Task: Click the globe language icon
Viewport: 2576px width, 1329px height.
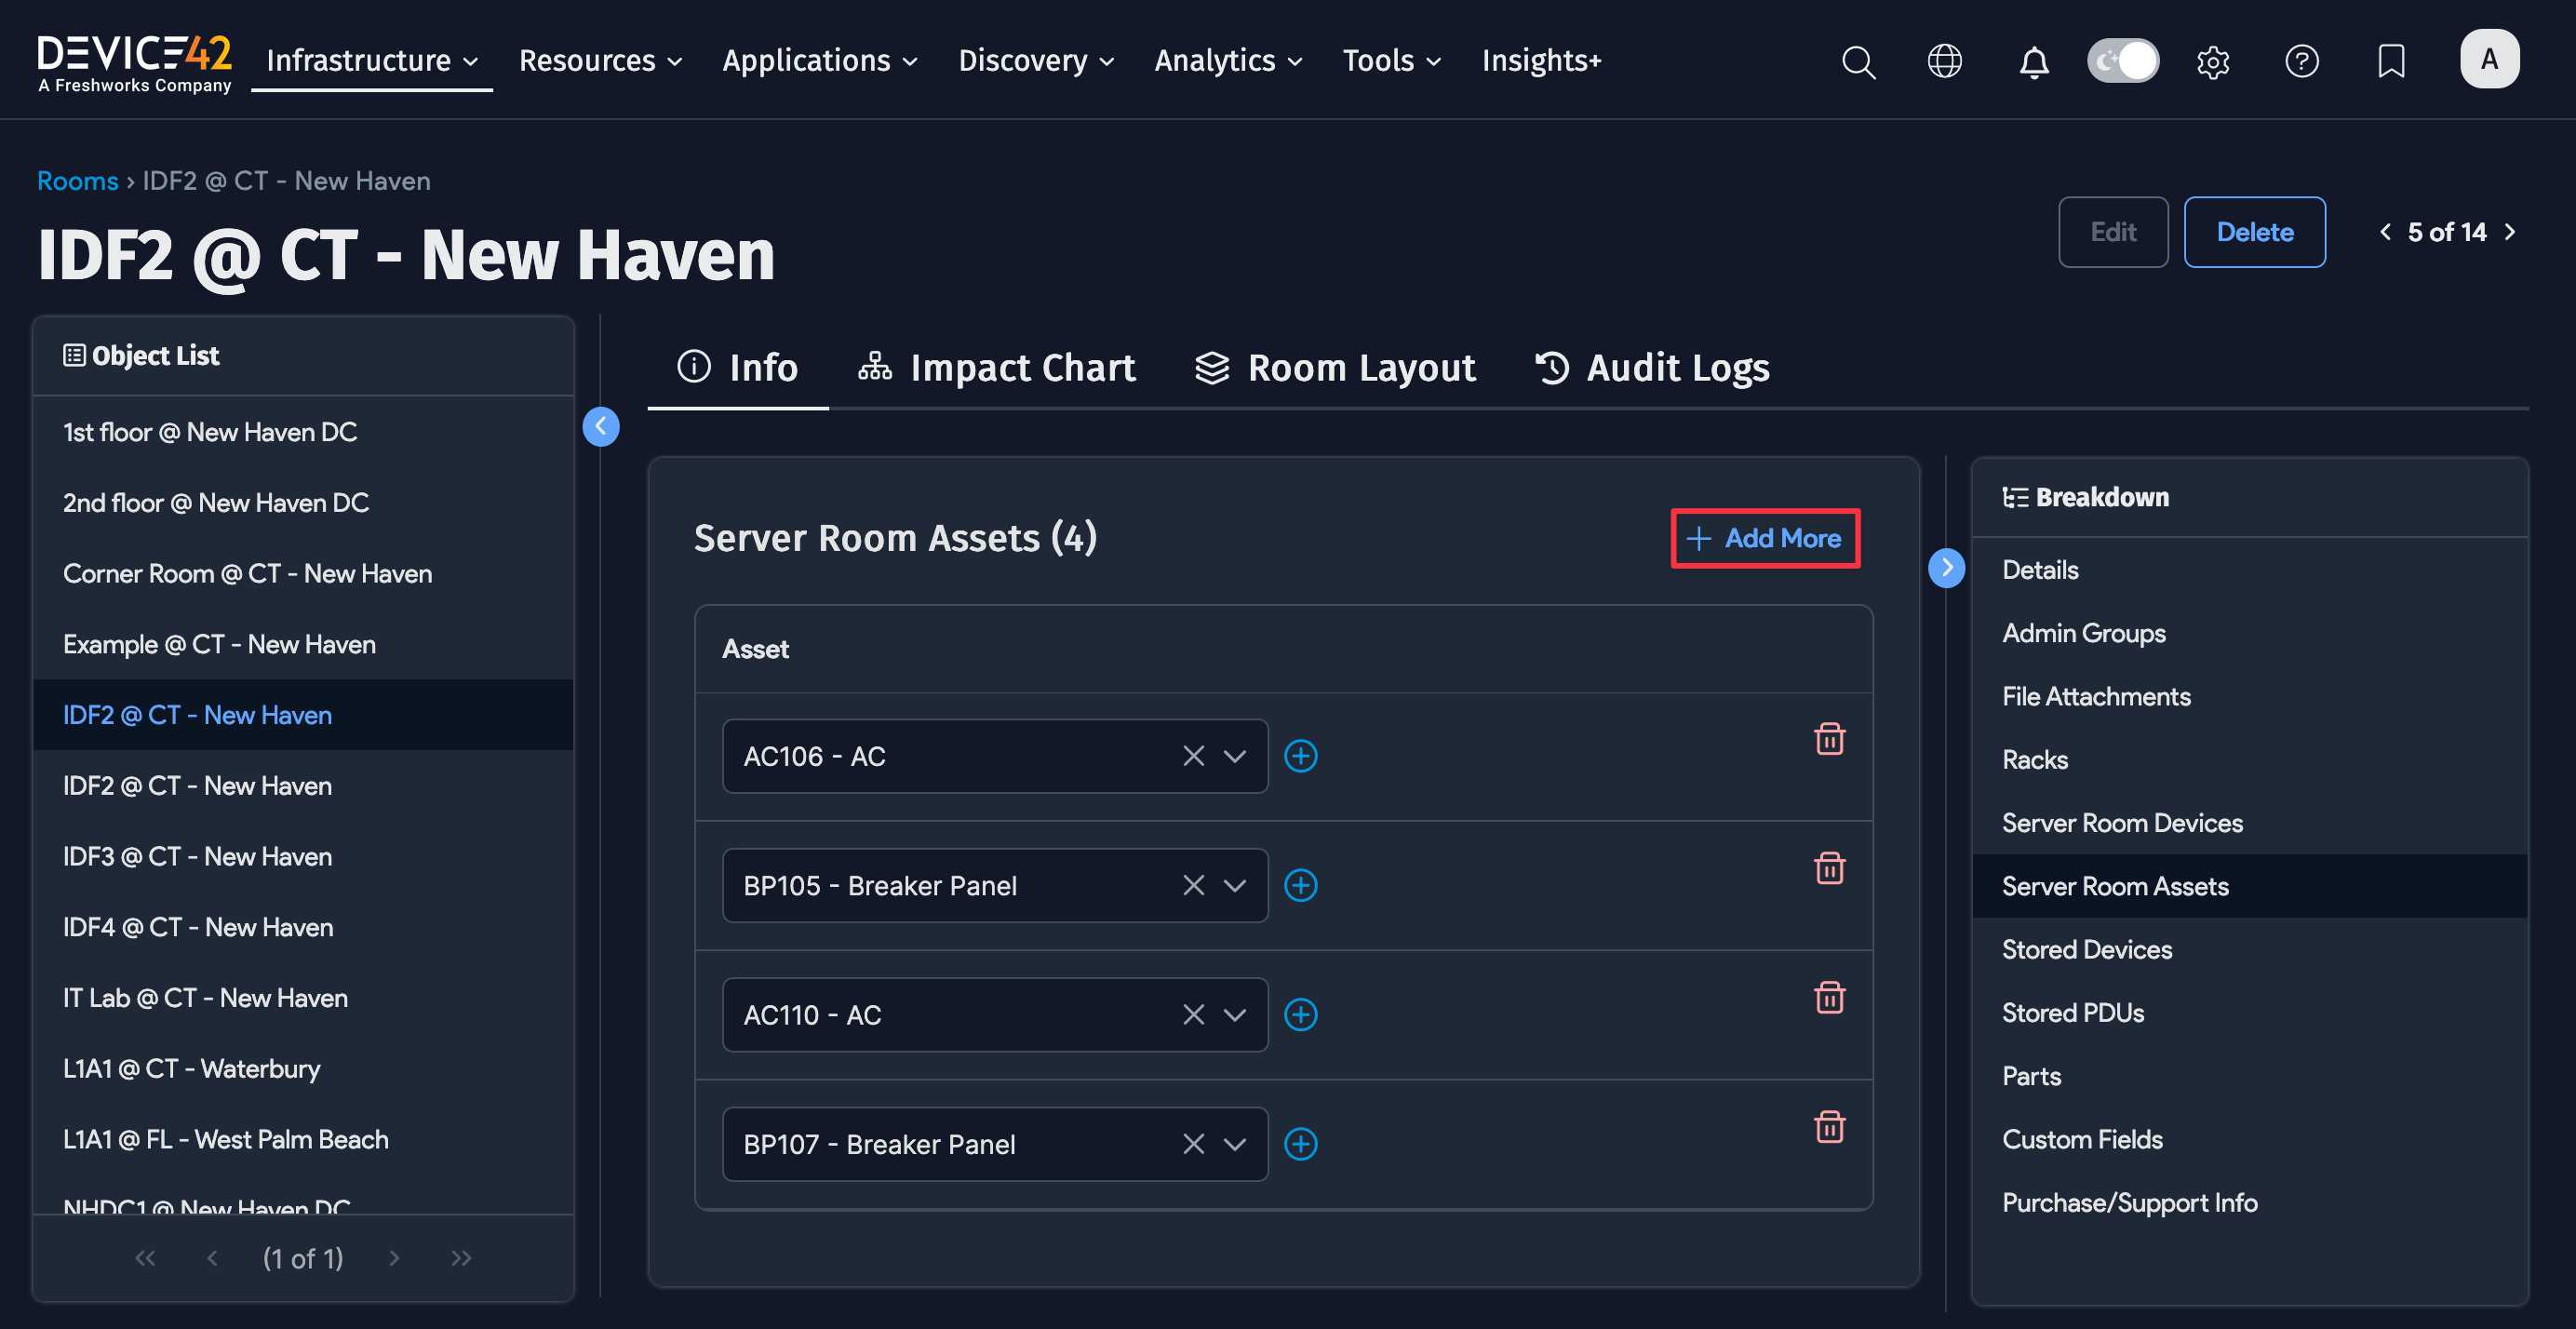Action: tap(1944, 61)
